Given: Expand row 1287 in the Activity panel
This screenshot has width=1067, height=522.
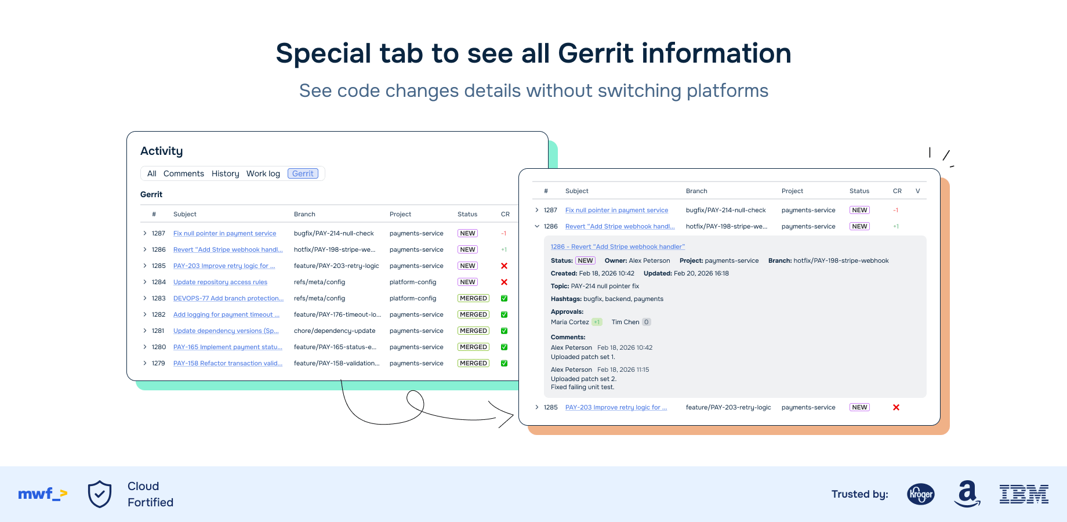Looking at the screenshot, I should click(145, 233).
